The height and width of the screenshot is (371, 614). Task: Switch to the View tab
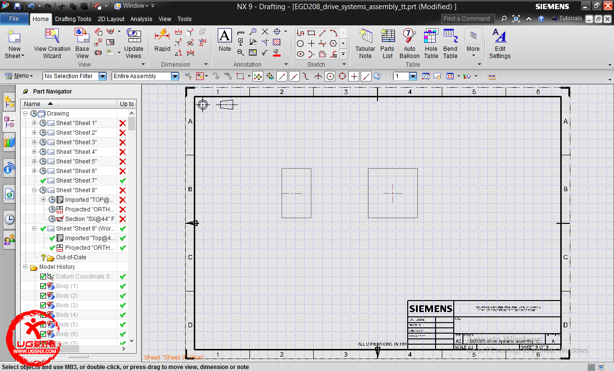point(165,19)
